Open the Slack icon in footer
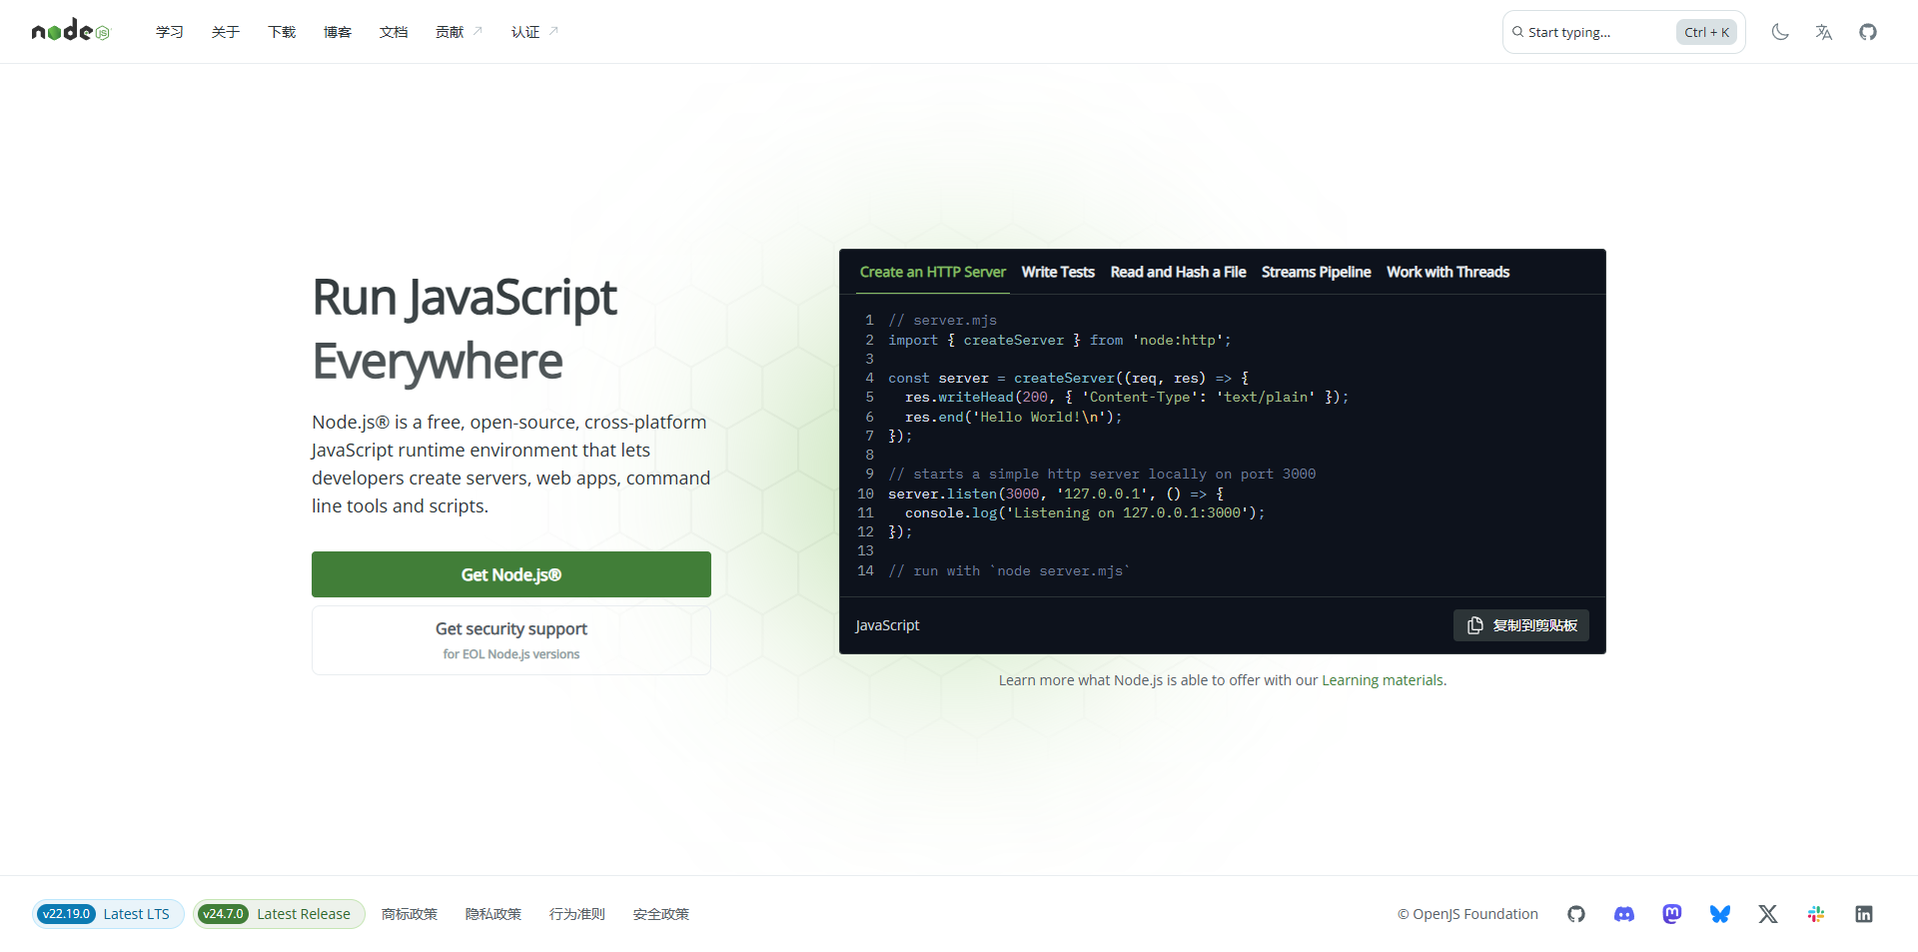The image size is (1918, 952). (1816, 914)
